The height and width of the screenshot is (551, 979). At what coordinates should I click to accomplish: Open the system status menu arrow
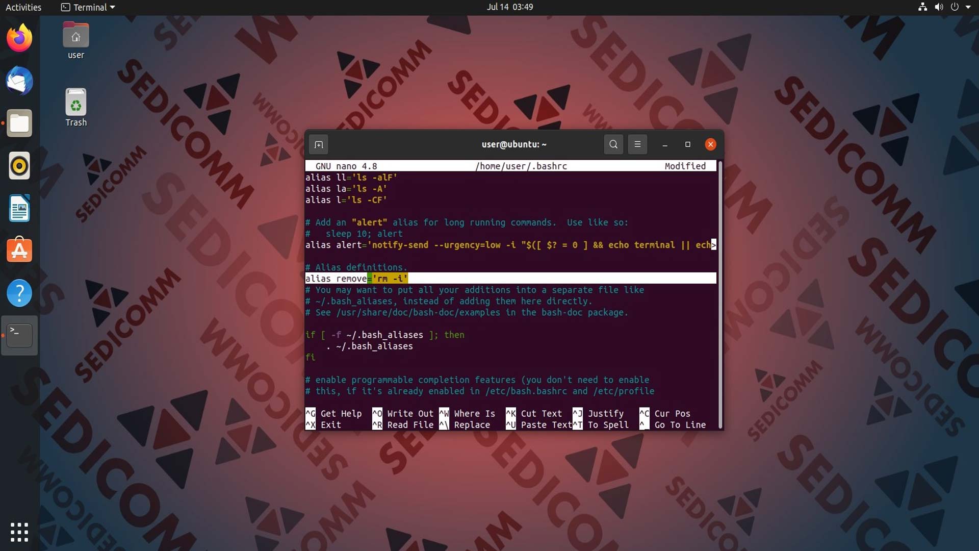coord(968,7)
